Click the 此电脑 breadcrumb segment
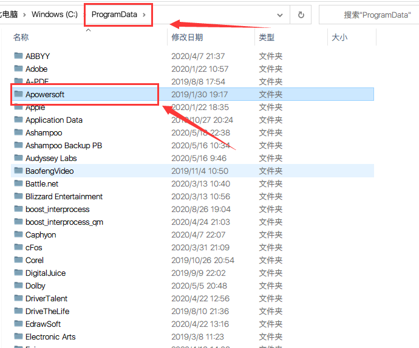The width and height of the screenshot is (419, 348). click(9, 15)
